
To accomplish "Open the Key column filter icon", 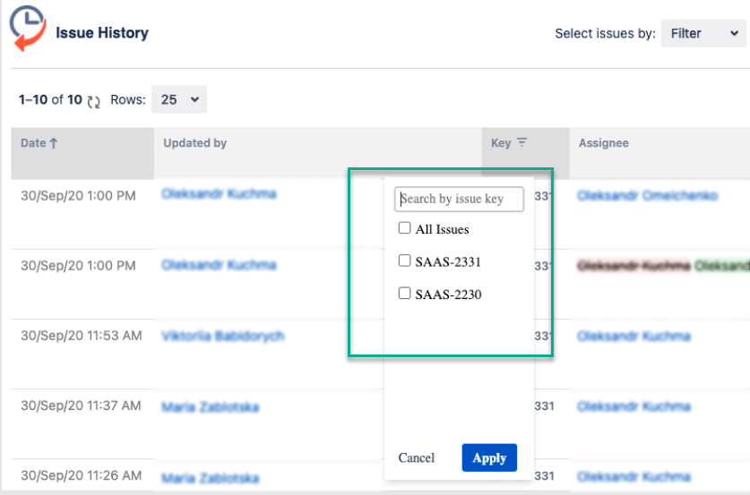I will tap(522, 142).
